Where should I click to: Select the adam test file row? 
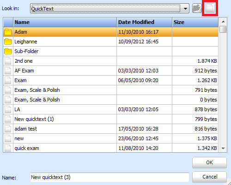(x=110, y=129)
